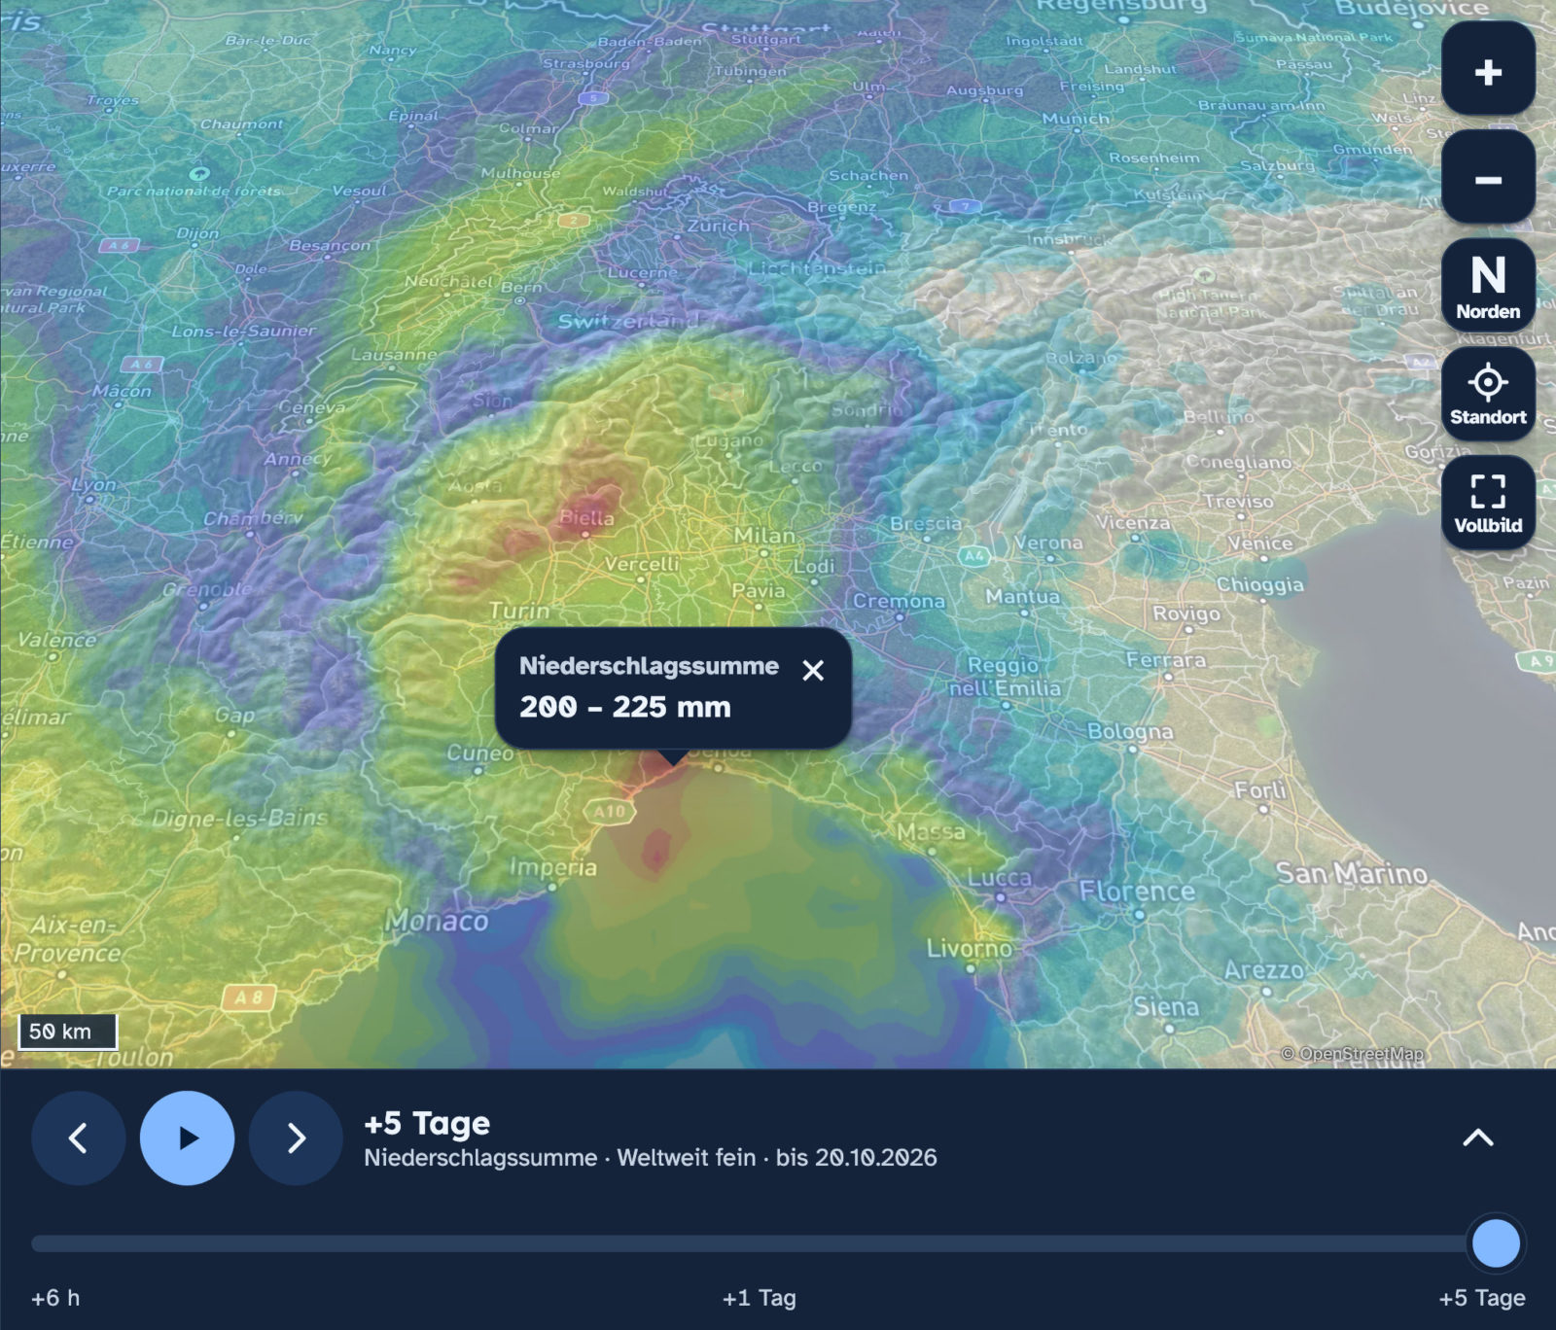The width and height of the screenshot is (1556, 1330).
Task: Click the Bologna city label
Action: pos(1130,731)
